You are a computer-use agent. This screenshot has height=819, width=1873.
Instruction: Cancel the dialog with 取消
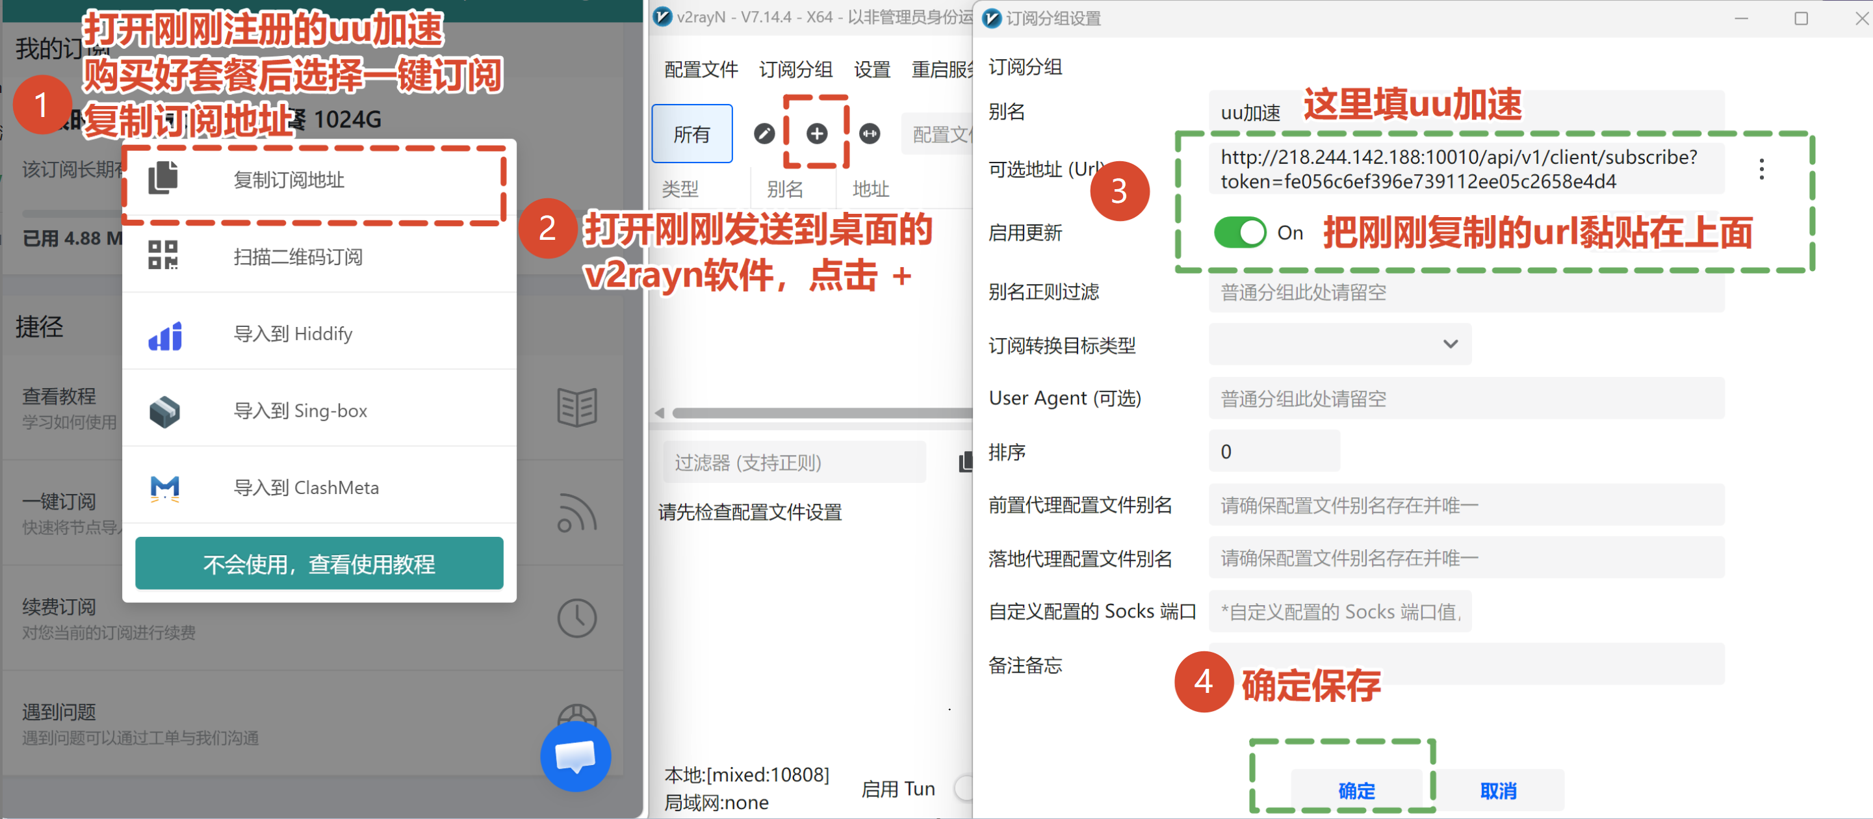point(1498,790)
